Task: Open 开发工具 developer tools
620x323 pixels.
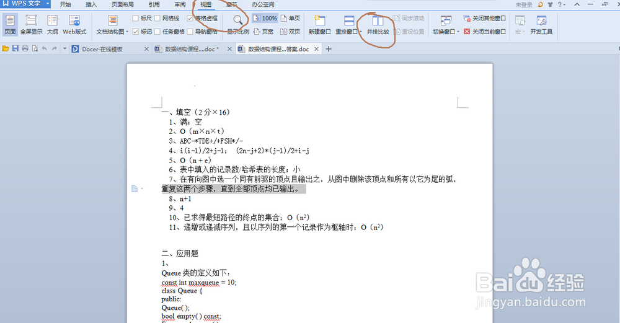Action: click(x=541, y=25)
